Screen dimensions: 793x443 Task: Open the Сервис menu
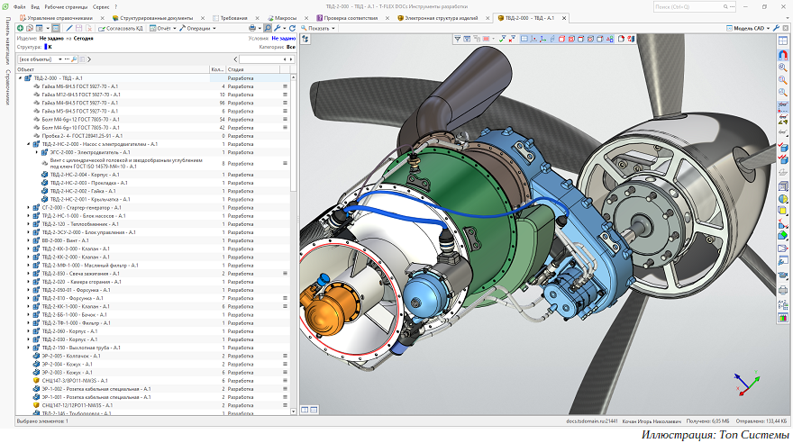101,6
